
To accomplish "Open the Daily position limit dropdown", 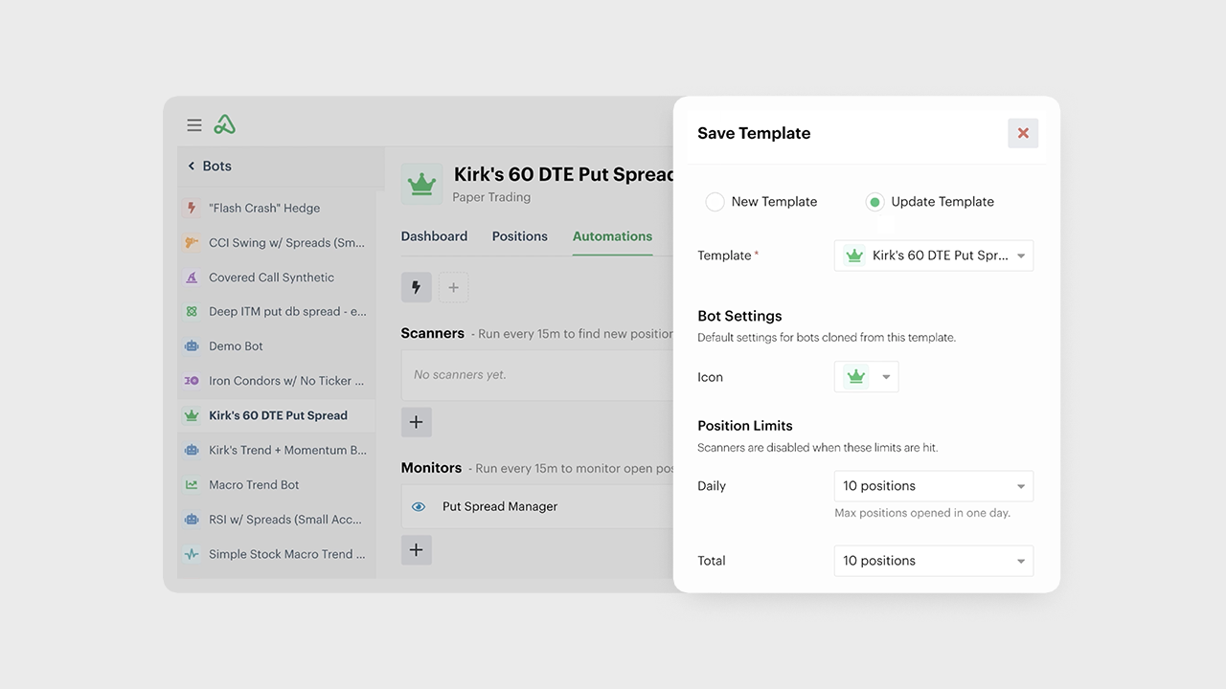I will pyautogui.click(x=934, y=486).
